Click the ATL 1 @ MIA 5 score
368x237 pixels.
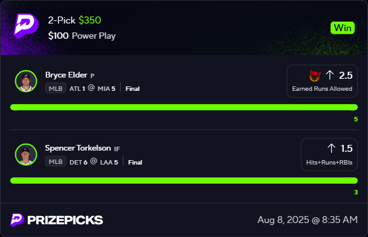tap(92, 89)
